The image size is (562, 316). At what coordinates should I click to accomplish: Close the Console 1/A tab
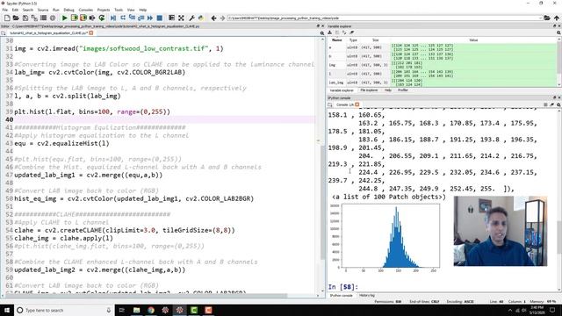[357, 104]
